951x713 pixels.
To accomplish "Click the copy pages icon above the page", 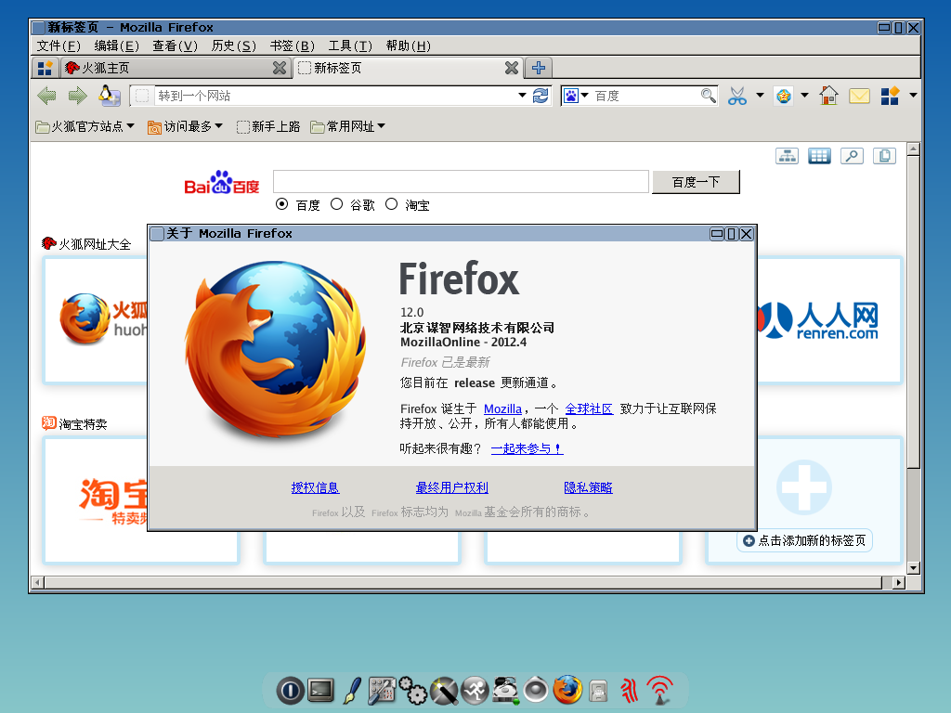I will point(884,156).
